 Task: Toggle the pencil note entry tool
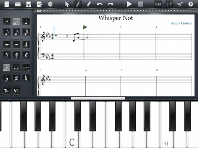[78, 4]
